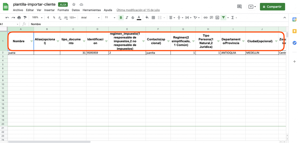Screen dimensions: 300x143
Task: Open the Formato menu
Action: click(x=63, y=10)
